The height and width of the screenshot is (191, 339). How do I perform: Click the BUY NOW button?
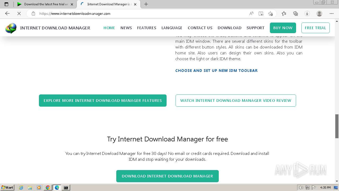pos(283,28)
